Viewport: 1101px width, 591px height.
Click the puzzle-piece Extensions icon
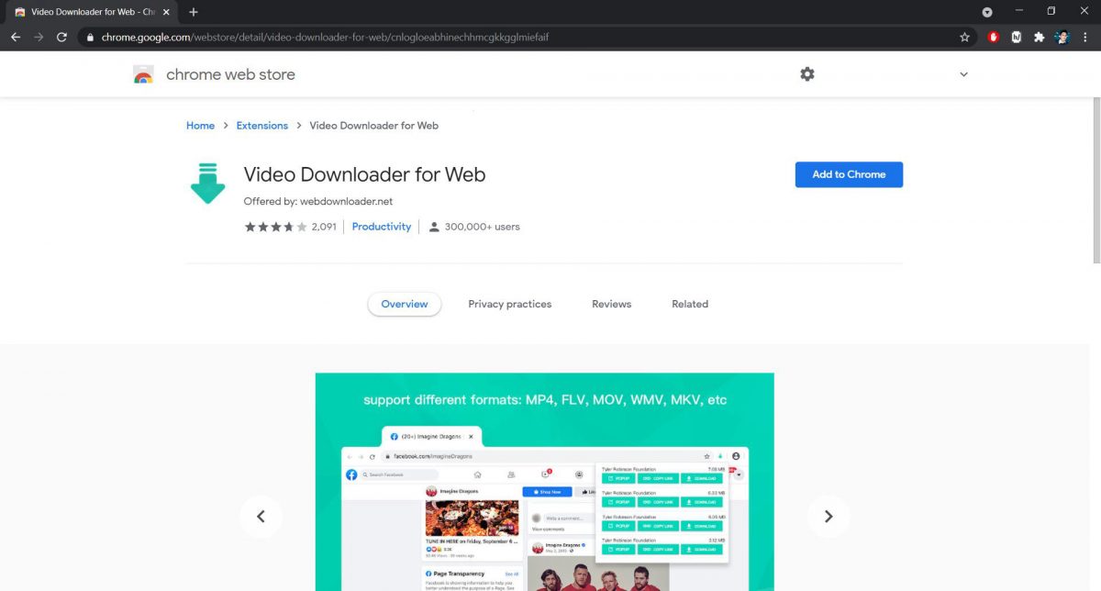point(1038,37)
